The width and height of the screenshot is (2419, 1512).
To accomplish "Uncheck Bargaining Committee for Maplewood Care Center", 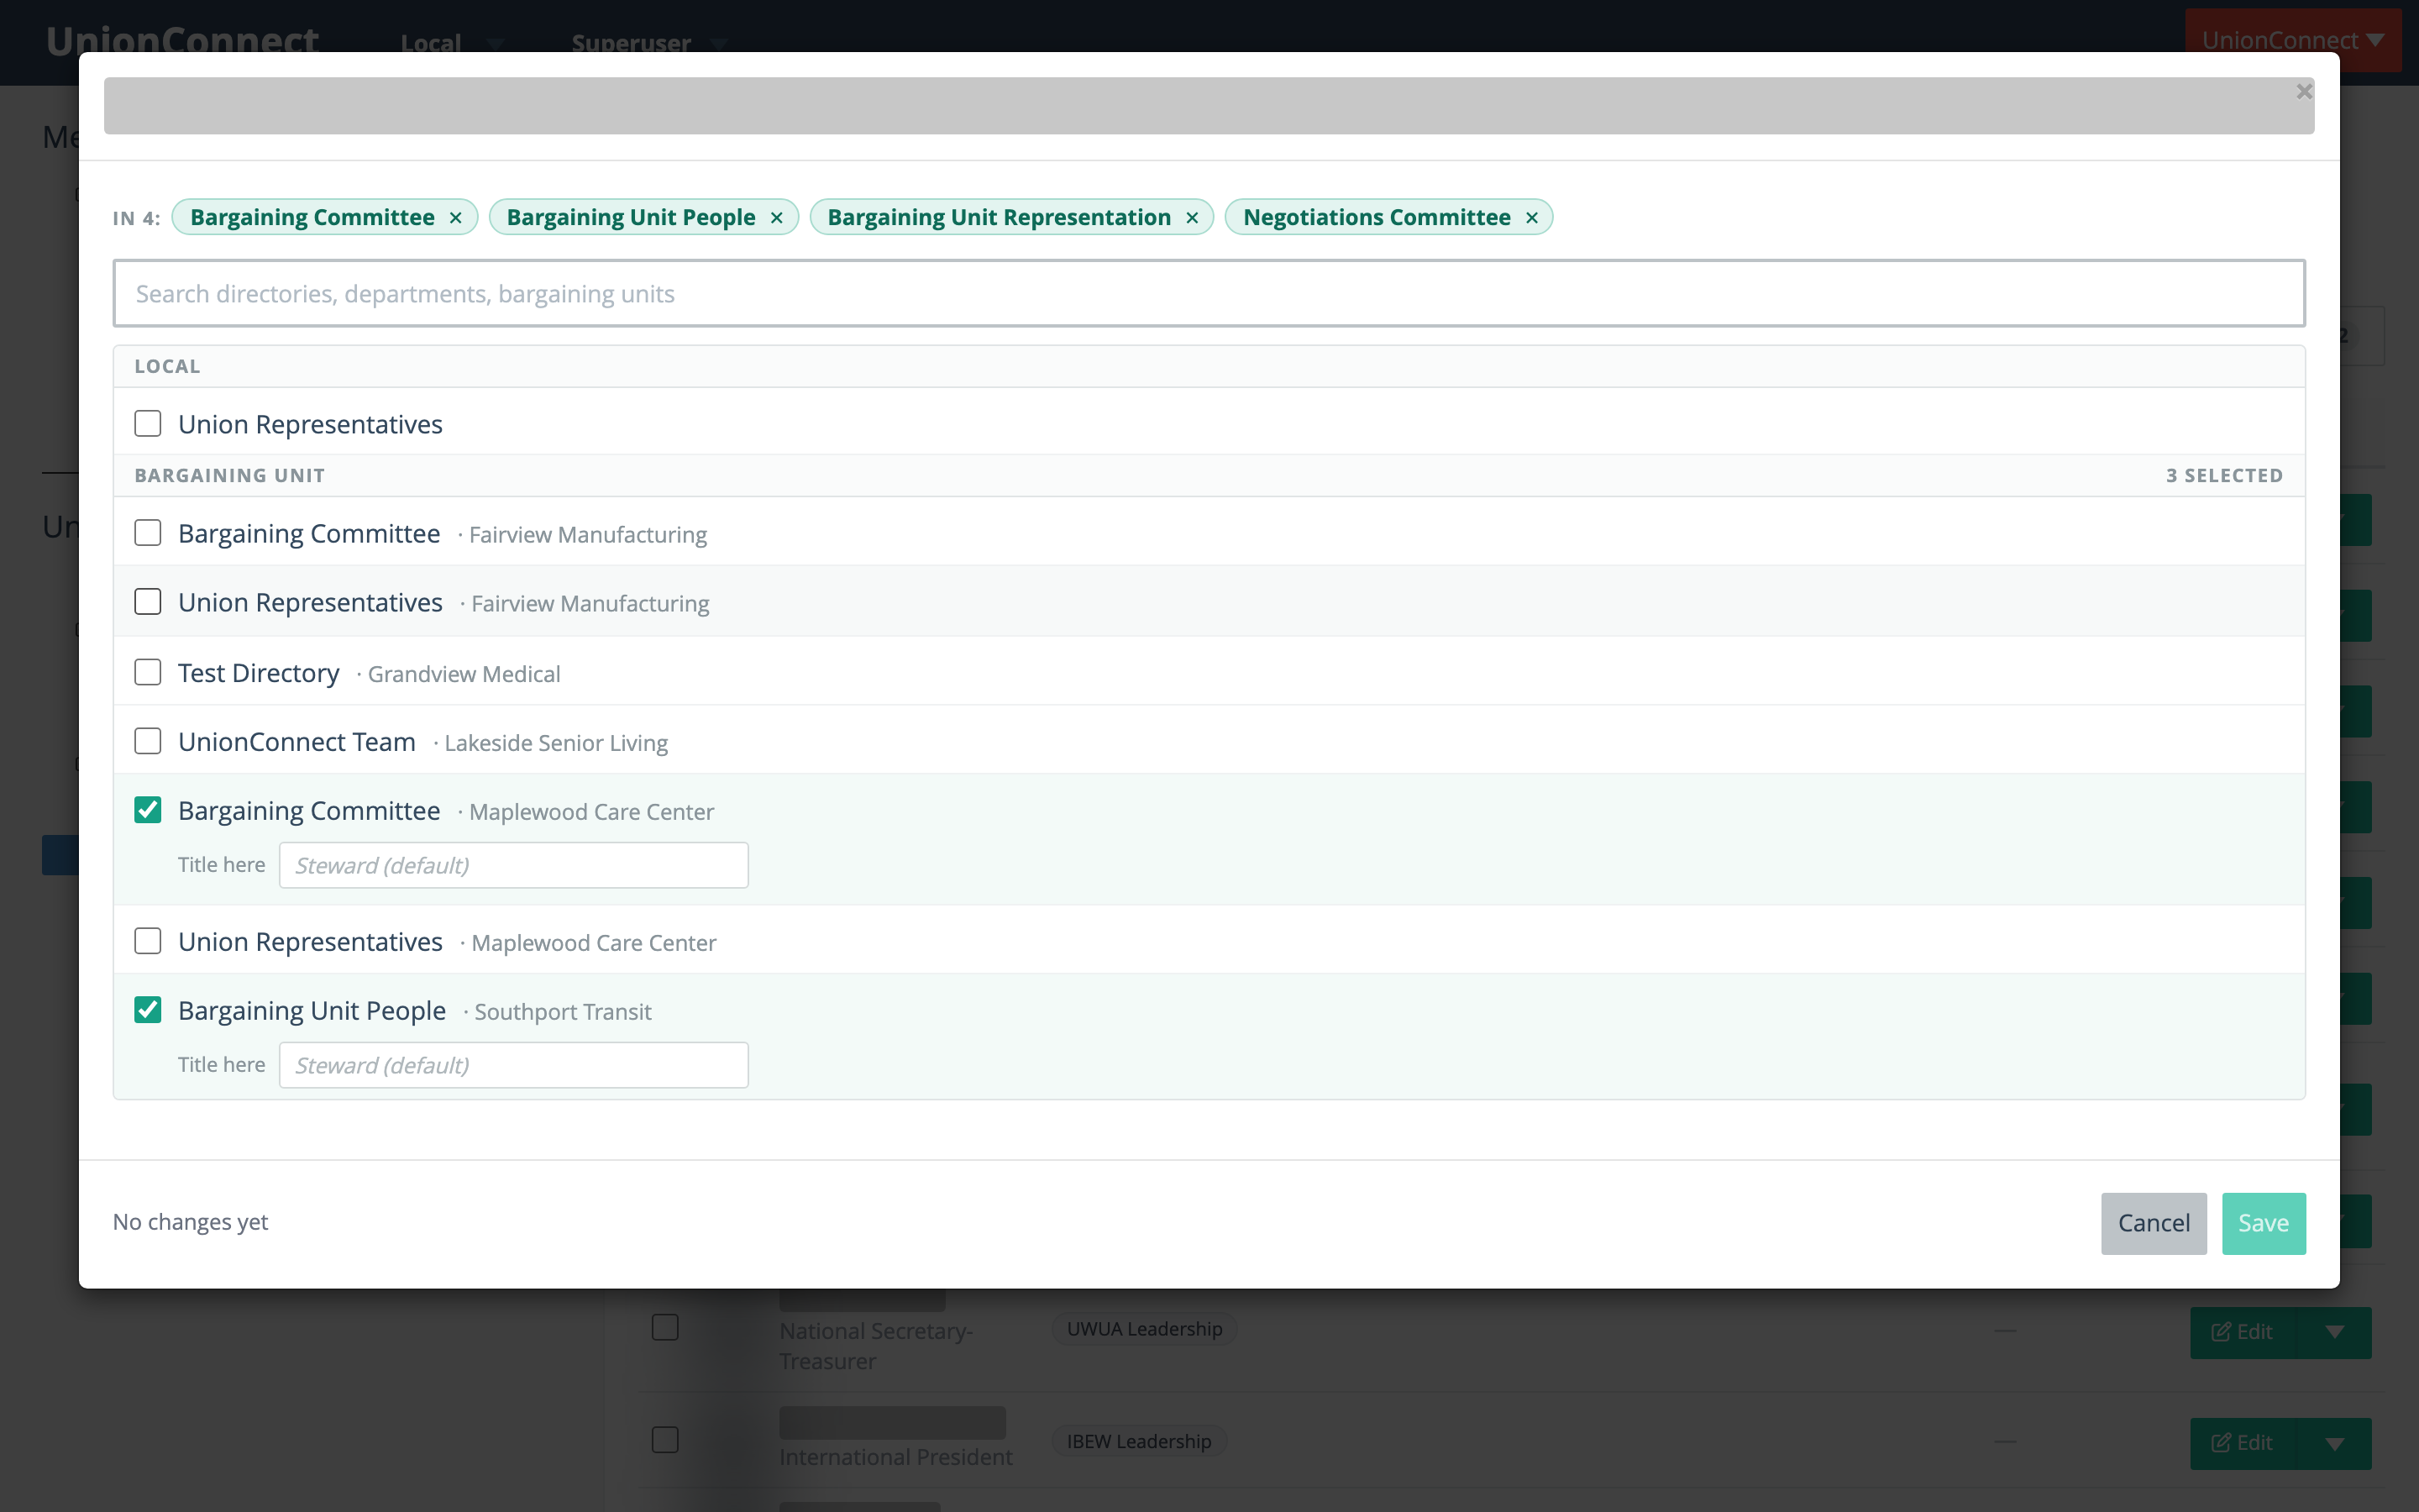I will [x=148, y=810].
